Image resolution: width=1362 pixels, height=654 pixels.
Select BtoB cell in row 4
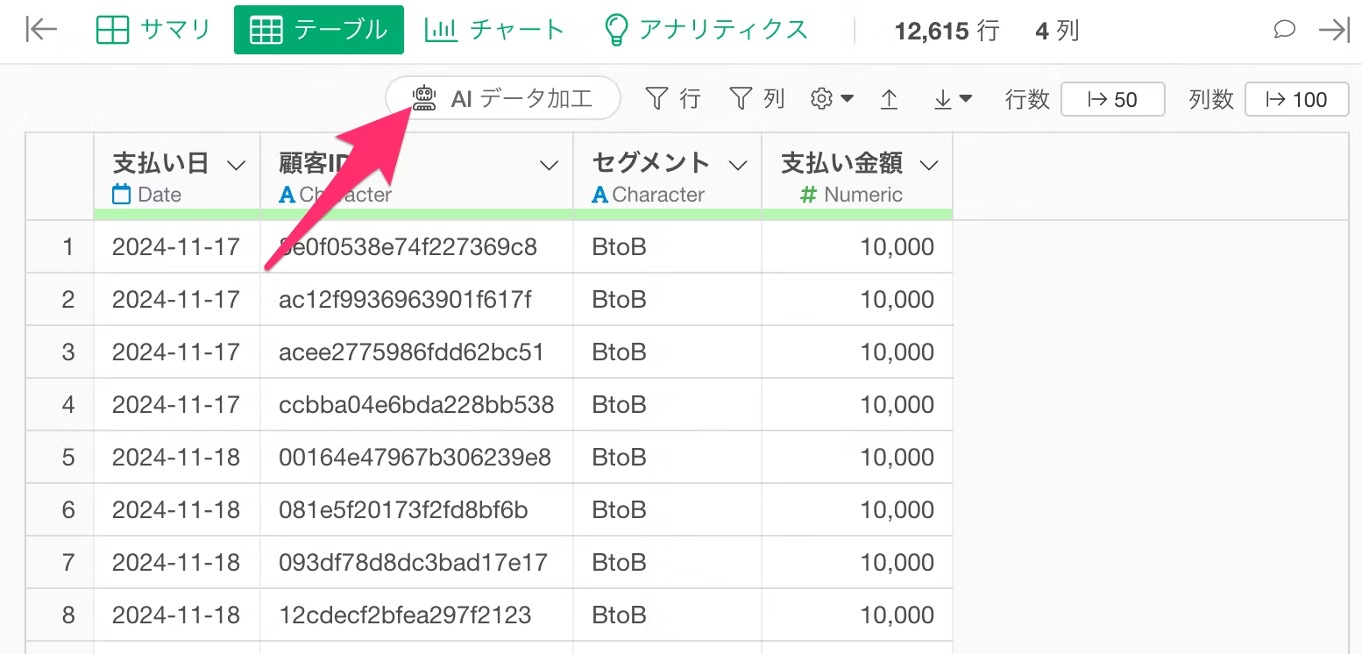click(667, 404)
